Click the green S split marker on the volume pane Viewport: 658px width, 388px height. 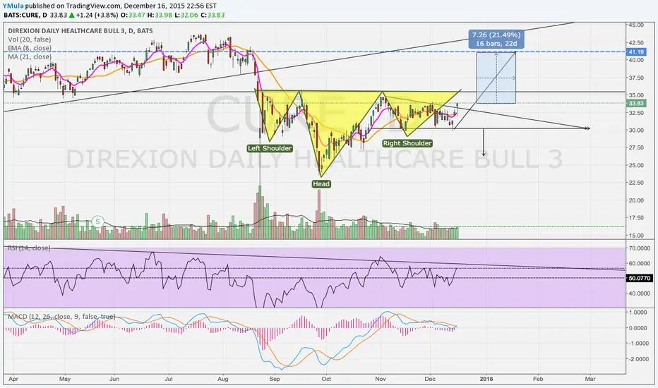click(97, 222)
